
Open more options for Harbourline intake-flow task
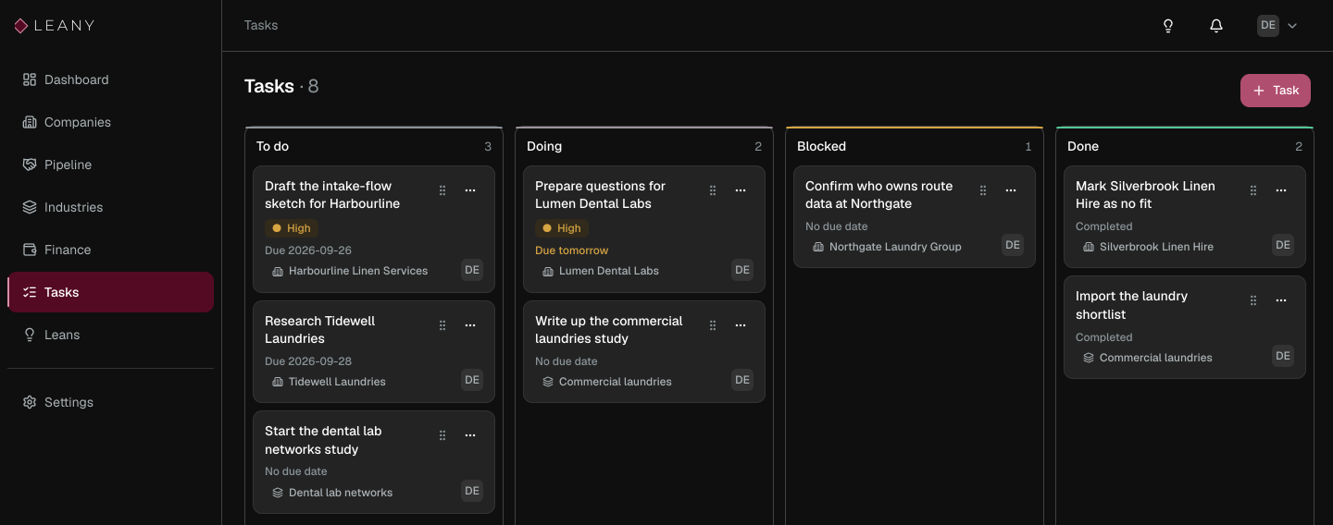pyautogui.click(x=470, y=190)
